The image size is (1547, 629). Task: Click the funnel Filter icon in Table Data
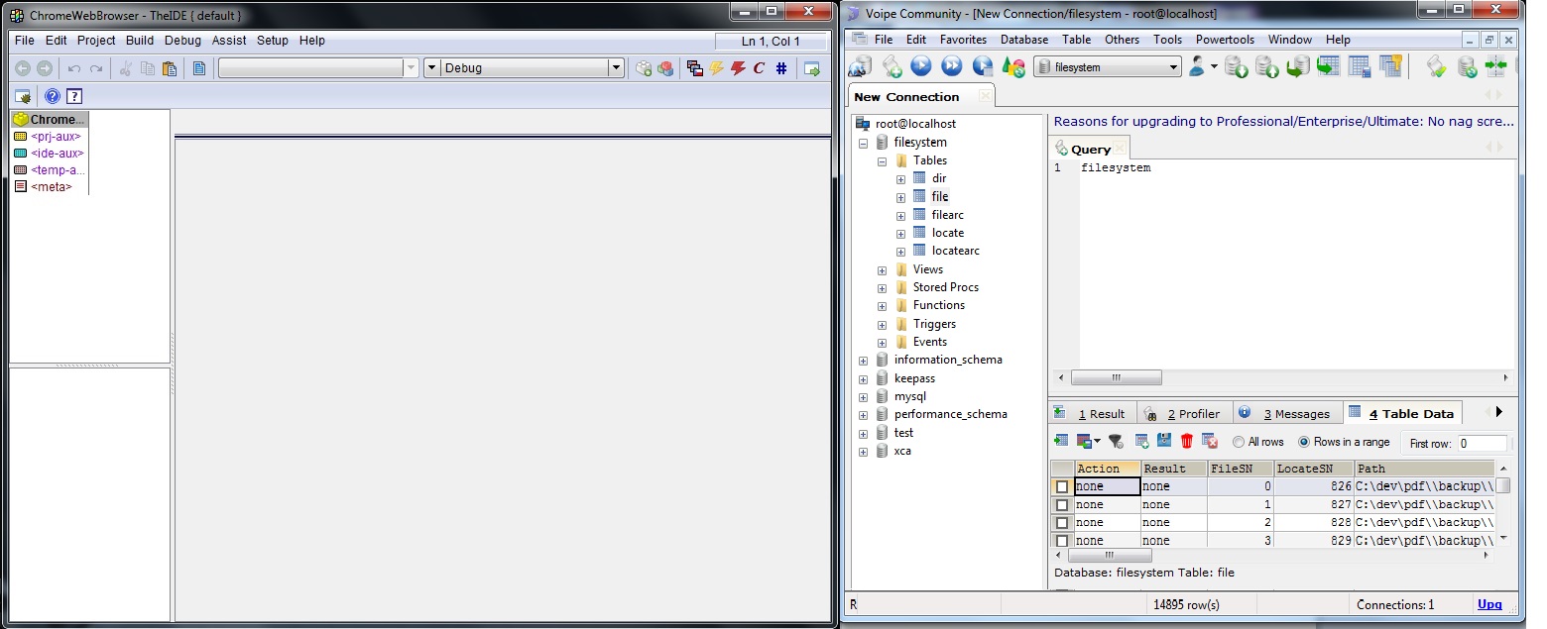1116,442
